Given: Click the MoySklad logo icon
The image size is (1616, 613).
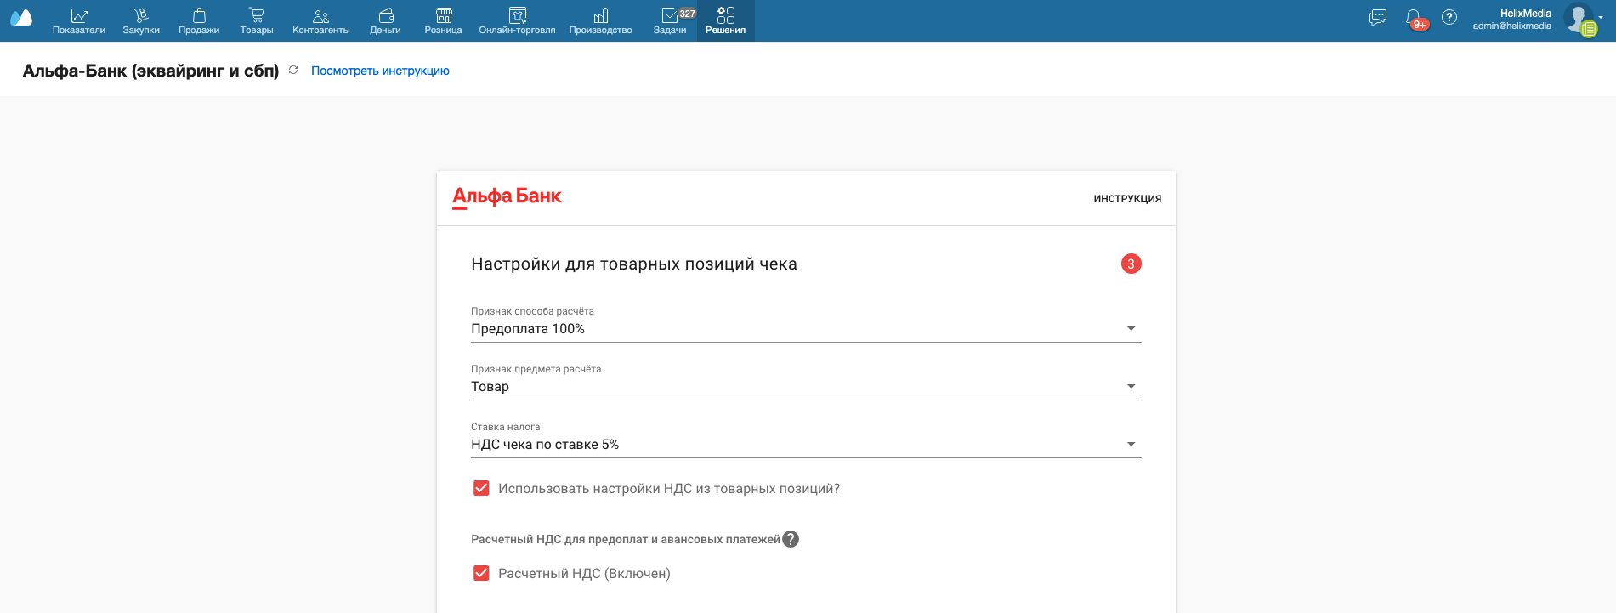Looking at the screenshot, I should click(21, 18).
